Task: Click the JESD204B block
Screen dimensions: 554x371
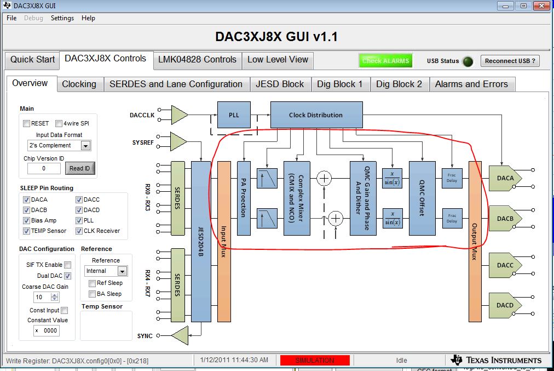Action: point(201,242)
